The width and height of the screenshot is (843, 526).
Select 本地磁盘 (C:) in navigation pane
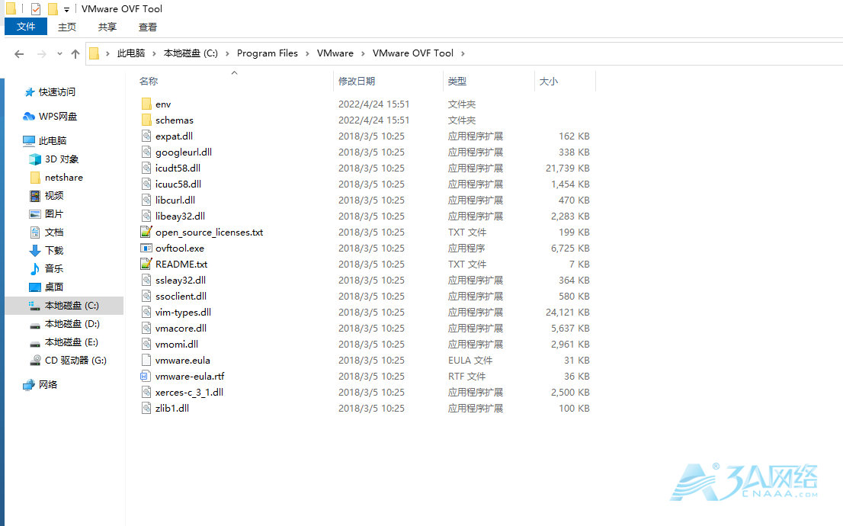65,306
